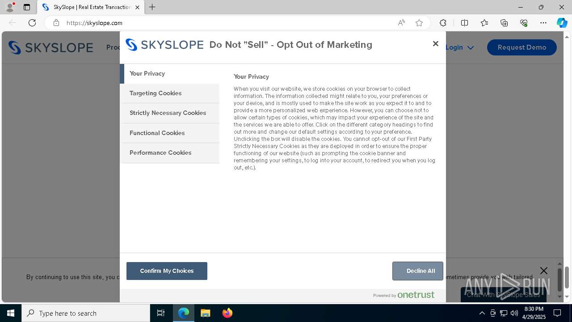
Task: Open Microsoft Edge from the taskbar
Action: click(184, 313)
